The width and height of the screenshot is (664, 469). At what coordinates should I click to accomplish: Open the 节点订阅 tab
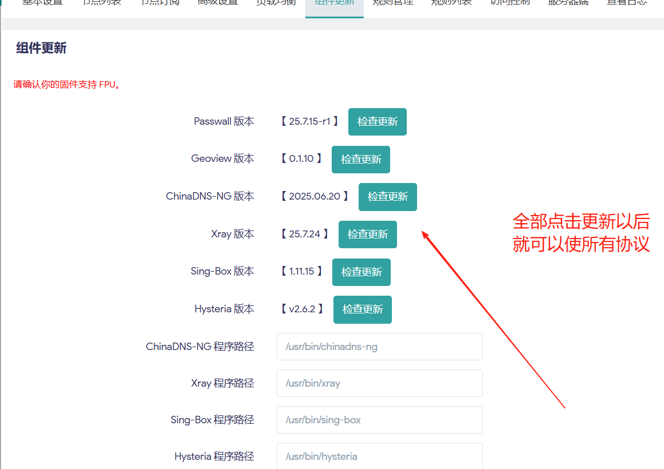[160, 3]
